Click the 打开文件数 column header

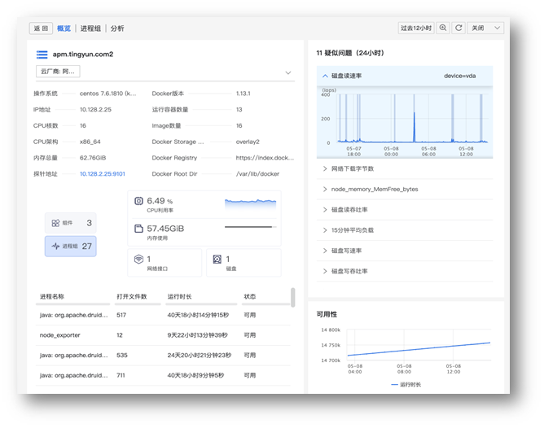tap(132, 297)
